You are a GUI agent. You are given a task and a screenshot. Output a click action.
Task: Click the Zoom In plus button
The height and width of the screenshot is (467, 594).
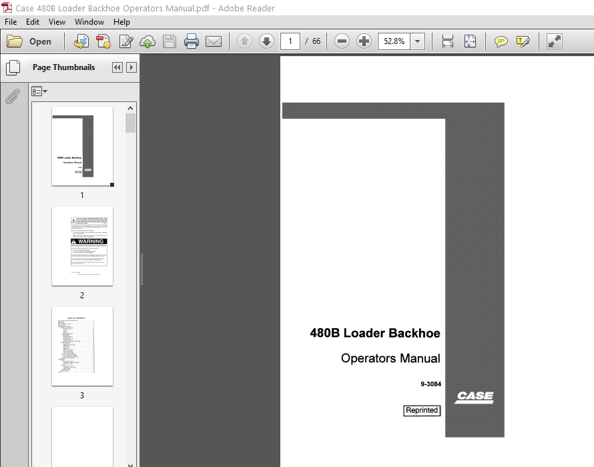(x=364, y=41)
